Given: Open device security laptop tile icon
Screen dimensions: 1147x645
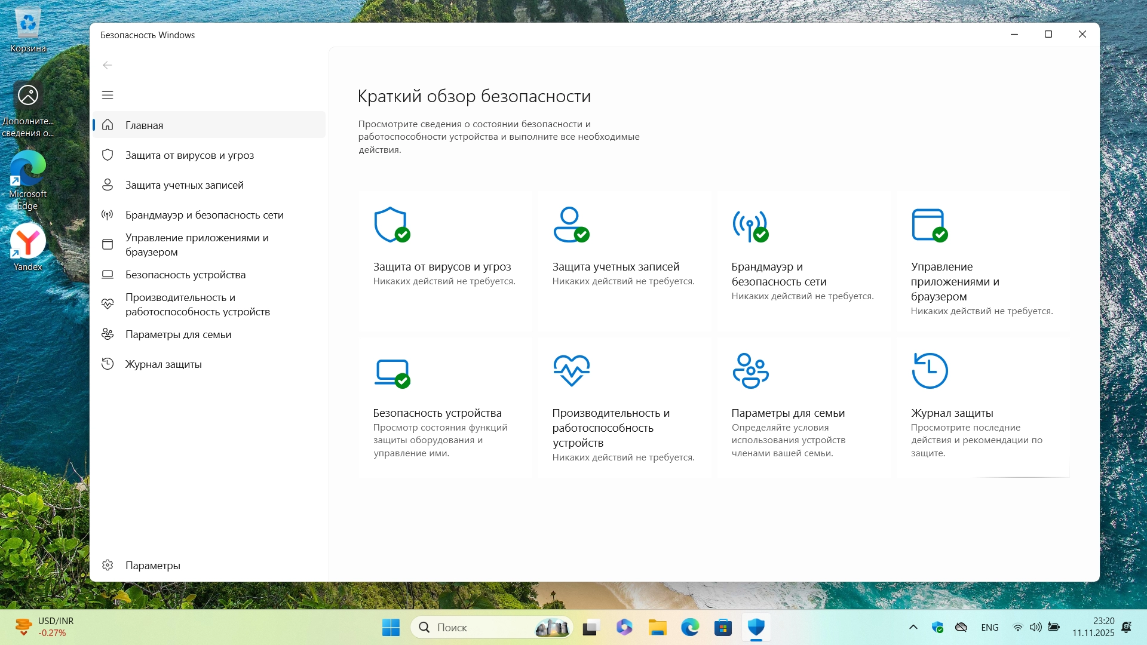Looking at the screenshot, I should coord(391,371).
